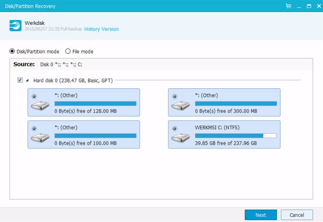Click the Cancel button
Screen dimensions: 323x222
pos(297,215)
